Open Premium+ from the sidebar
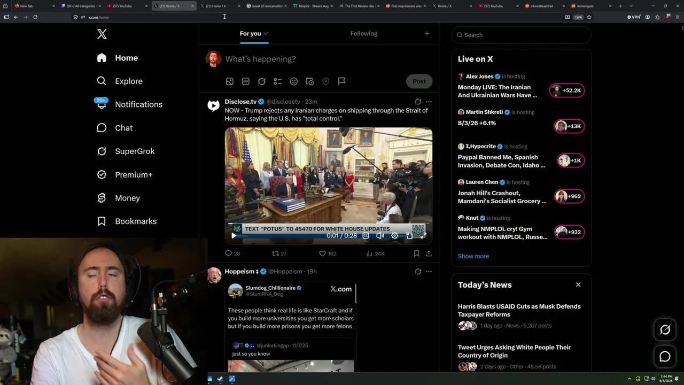 click(125, 175)
